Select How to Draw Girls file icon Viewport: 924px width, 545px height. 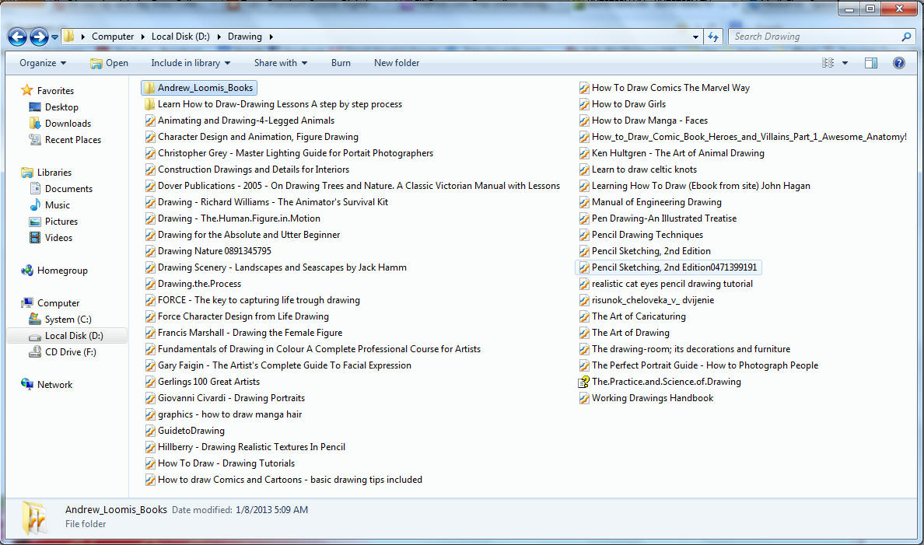click(x=584, y=104)
